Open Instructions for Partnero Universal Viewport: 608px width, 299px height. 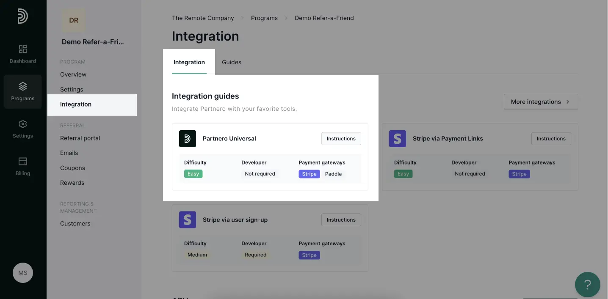[x=341, y=139]
